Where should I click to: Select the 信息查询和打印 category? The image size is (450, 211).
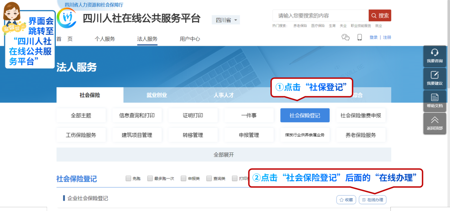137,115
